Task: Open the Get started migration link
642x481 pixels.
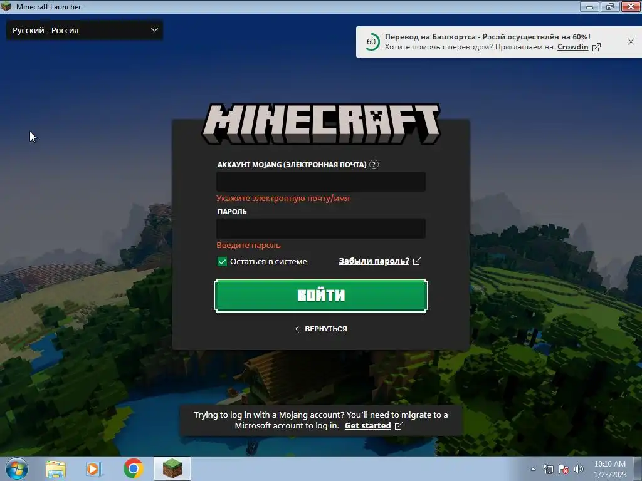Action: click(367, 426)
